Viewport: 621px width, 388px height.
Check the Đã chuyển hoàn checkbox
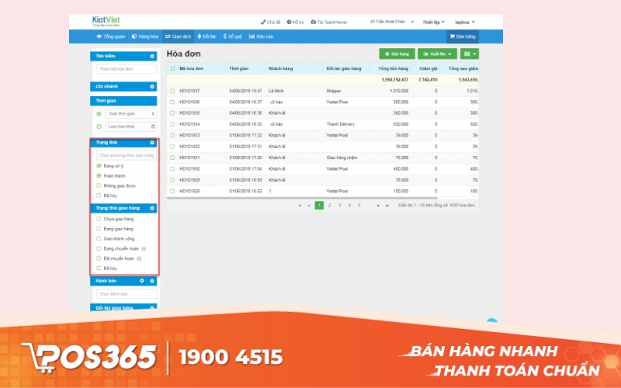[99, 258]
